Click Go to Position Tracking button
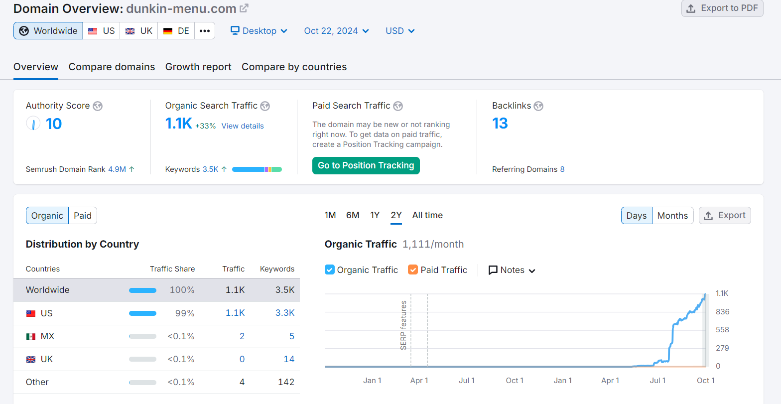Screen dimensions: 781x404 pyautogui.click(x=366, y=165)
